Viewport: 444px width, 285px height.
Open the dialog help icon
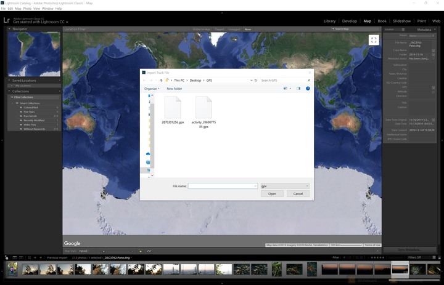click(x=308, y=89)
